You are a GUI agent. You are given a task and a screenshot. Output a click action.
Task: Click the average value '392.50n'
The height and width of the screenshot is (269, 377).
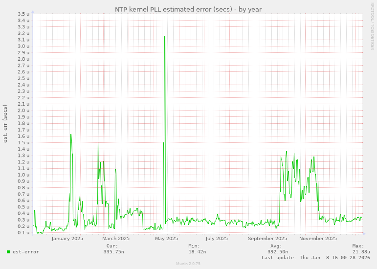pos(278,252)
